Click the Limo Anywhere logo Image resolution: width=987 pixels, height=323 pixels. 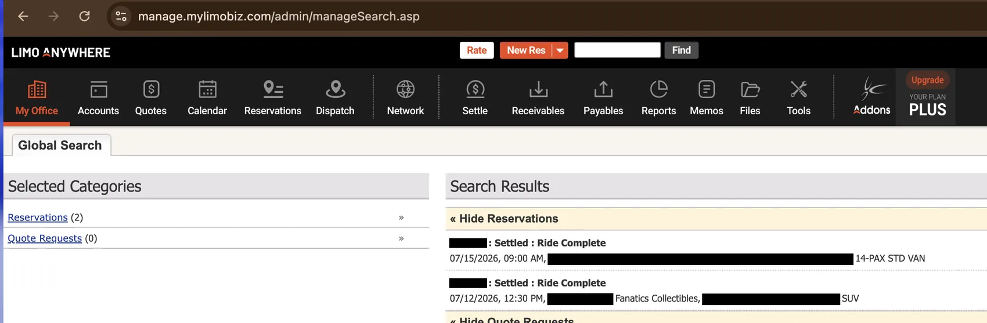coord(61,52)
